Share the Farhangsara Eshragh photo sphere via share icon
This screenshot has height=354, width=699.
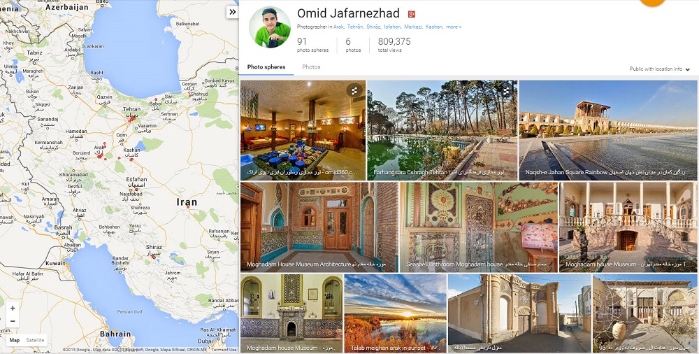[506, 91]
